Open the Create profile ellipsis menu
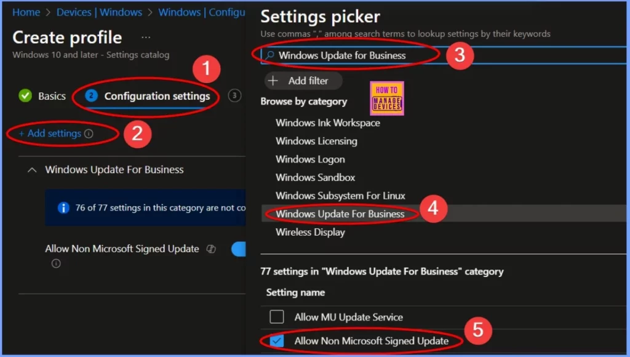 click(x=146, y=38)
